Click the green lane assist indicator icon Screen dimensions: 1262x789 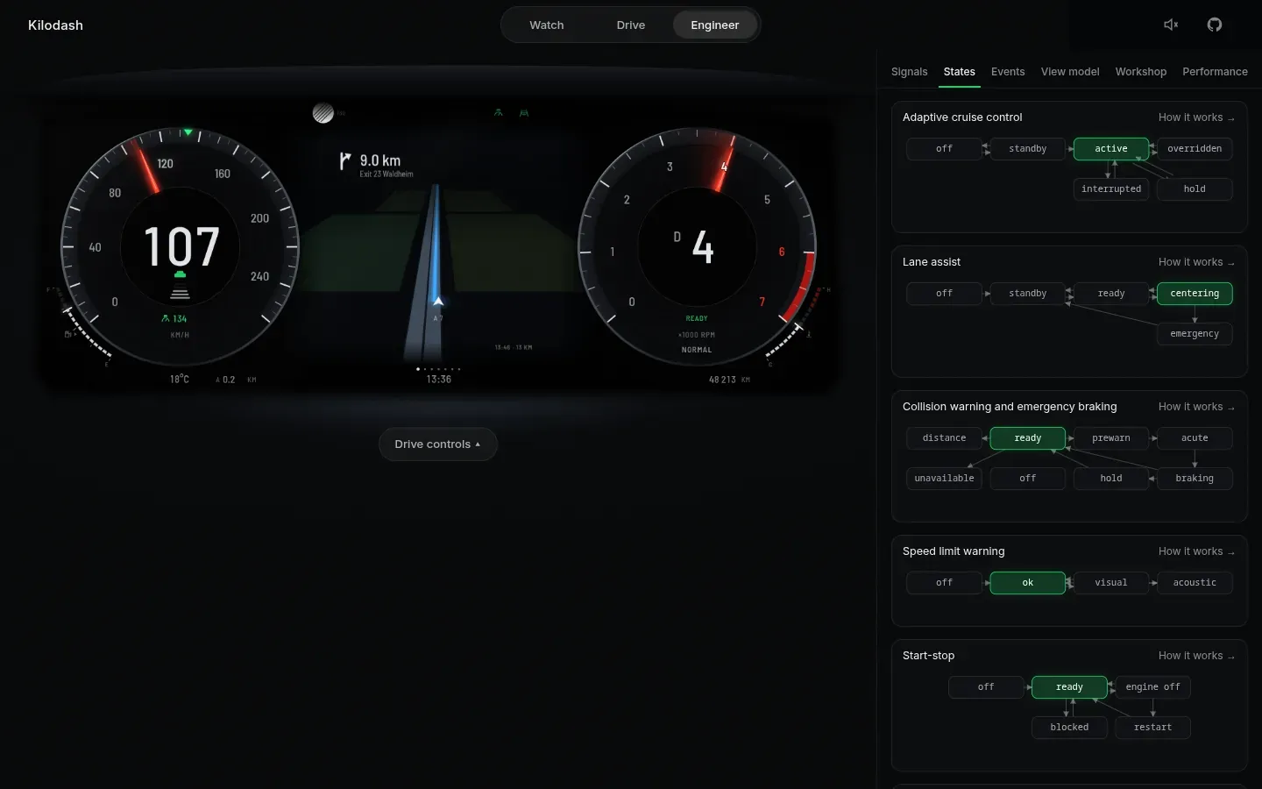(524, 113)
